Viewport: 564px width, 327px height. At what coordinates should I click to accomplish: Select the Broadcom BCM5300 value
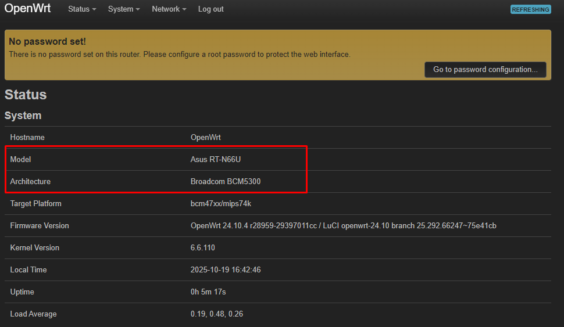(x=226, y=181)
